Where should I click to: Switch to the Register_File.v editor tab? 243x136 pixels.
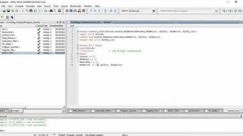153,111
